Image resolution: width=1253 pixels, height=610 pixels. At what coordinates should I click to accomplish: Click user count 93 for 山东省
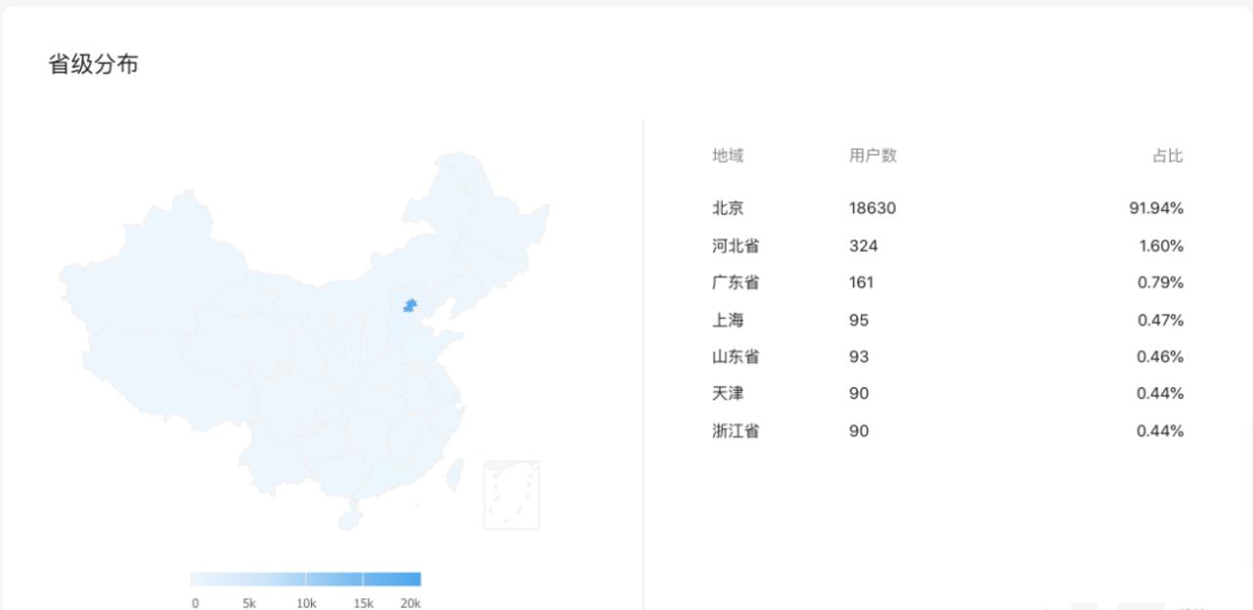[859, 357]
